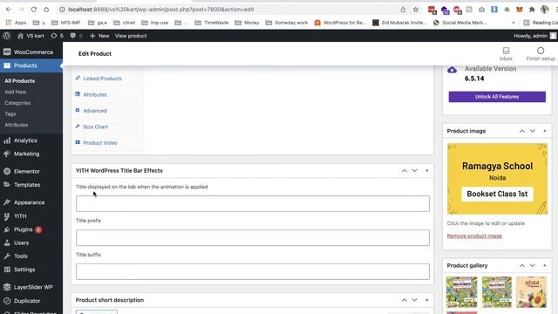This screenshot has width=558, height=314.
Task: Click Unlock All Features button
Action: [x=497, y=97]
